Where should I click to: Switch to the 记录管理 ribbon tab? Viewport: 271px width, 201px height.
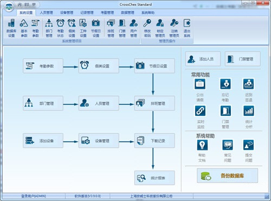point(87,12)
